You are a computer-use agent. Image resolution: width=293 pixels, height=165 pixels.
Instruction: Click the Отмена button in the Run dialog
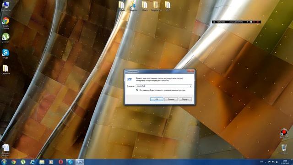click(x=171, y=99)
